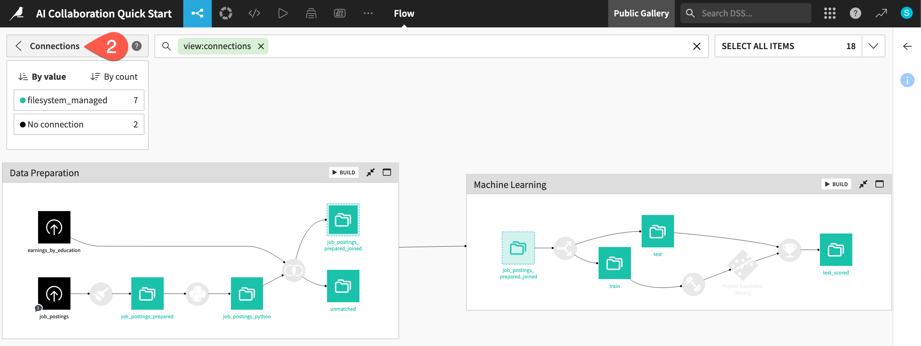This screenshot has width=921, height=346.
Task: Select the test dataset
Action: coord(658,231)
